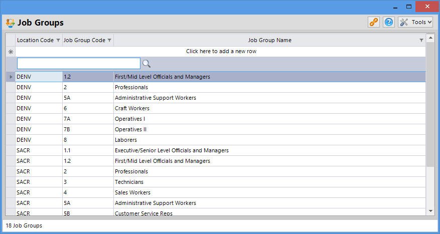Click the new row asterisk indicator
The width and height of the screenshot is (440, 234).
(x=11, y=52)
